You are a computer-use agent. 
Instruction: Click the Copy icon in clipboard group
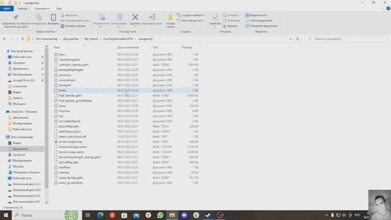tap(38, 17)
